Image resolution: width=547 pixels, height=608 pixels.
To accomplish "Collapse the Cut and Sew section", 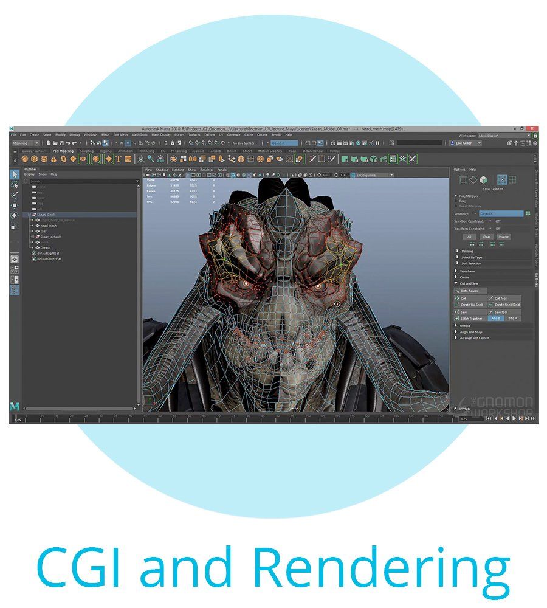I will pos(469,283).
